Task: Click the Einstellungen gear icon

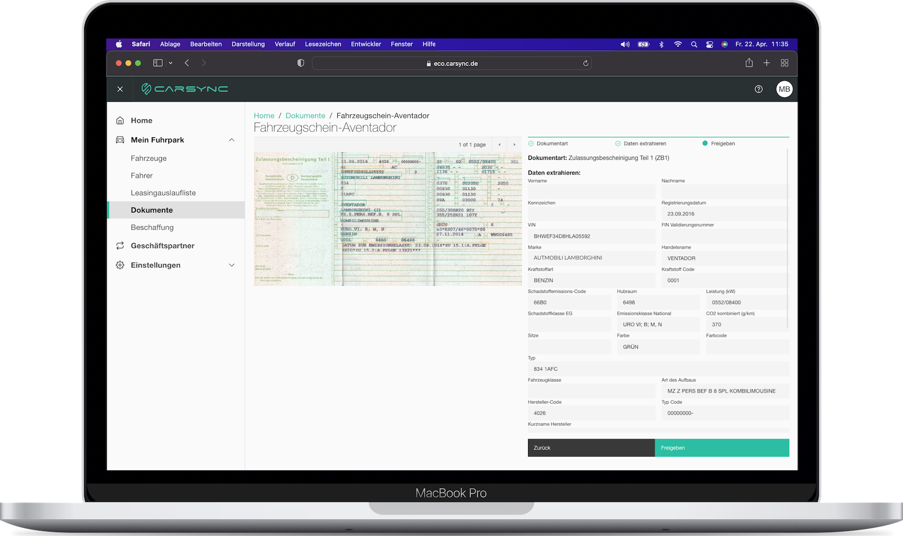Action: 120,265
